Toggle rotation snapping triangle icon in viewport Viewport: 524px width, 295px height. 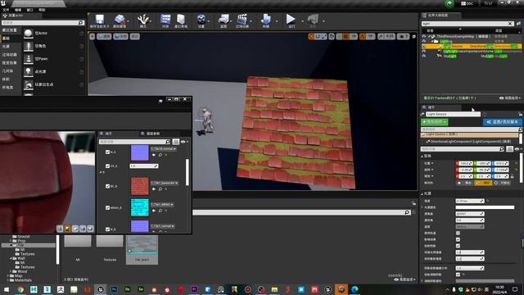pyautogui.click(x=363, y=36)
